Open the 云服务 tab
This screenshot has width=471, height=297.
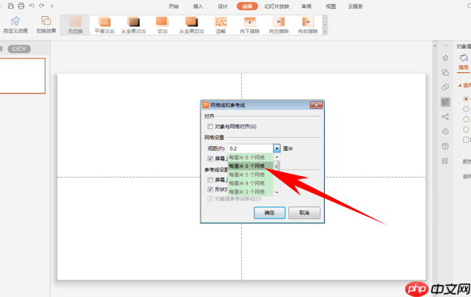click(x=356, y=6)
